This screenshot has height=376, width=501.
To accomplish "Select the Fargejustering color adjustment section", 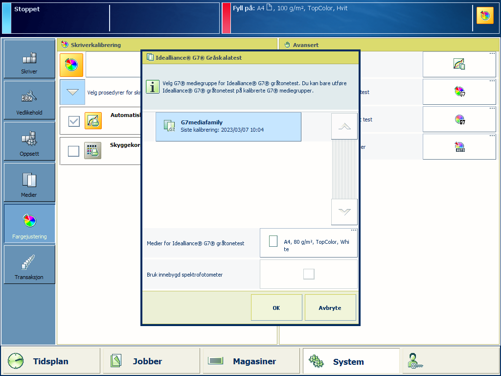I will click(29, 223).
